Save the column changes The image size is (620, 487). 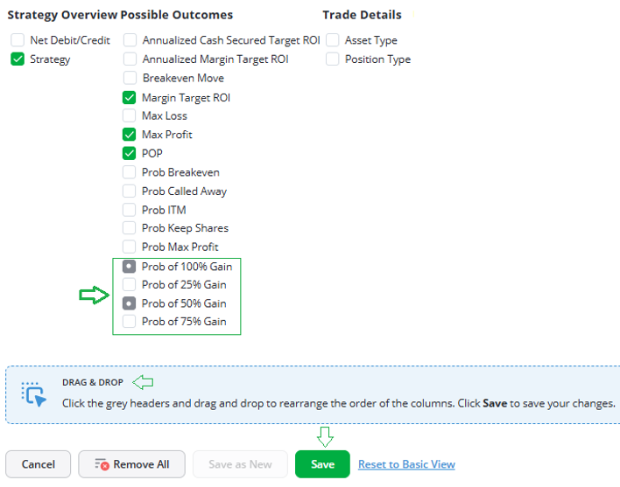(x=322, y=464)
